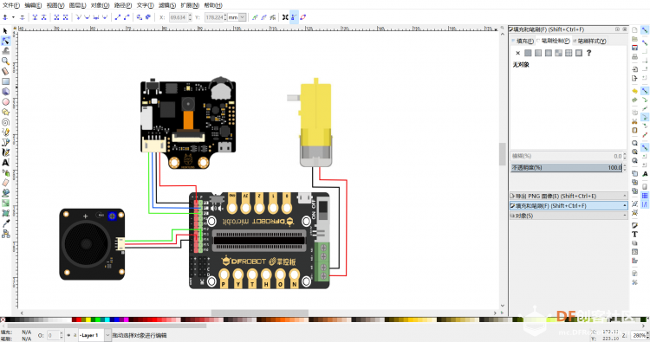Expand 对象(S) docked panel

tap(569, 216)
